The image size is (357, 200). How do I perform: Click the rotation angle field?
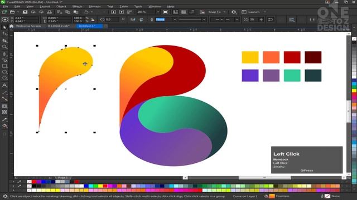(x=112, y=19)
